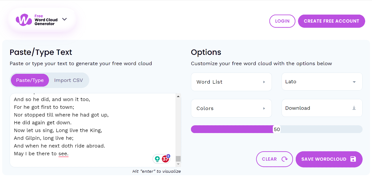Viewport: 372px width, 178px height.
Task: Open the Lato font dropdown
Action: (x=322, y=82)
